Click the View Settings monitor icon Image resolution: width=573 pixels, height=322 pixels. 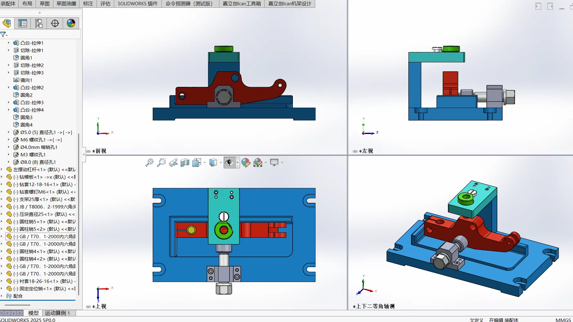click(x=274, y=163)
